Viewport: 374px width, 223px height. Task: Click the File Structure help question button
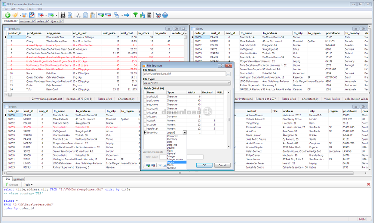point(221,65)
